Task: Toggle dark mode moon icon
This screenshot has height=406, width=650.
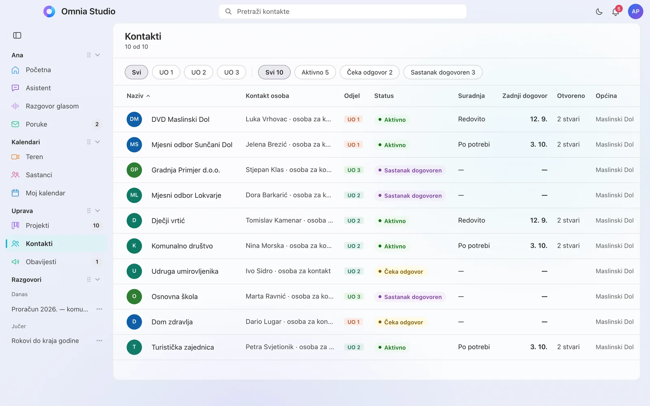Action: [x=599, y=12]
